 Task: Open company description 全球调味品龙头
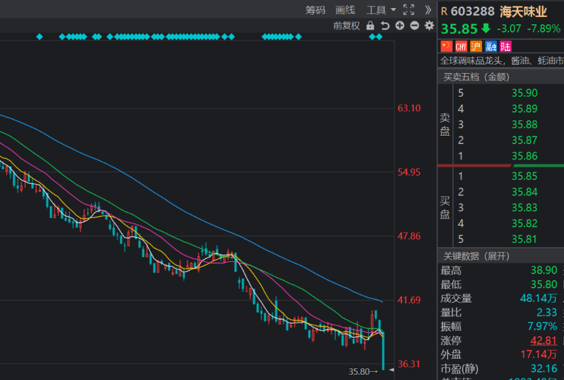pos(502,61)
